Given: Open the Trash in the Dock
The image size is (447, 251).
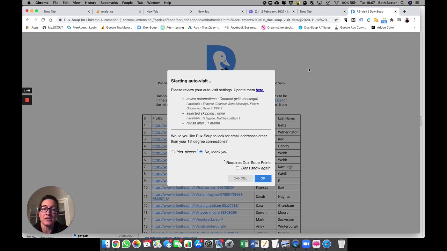Looking at the screenshot, I should [x=342, y=244].
